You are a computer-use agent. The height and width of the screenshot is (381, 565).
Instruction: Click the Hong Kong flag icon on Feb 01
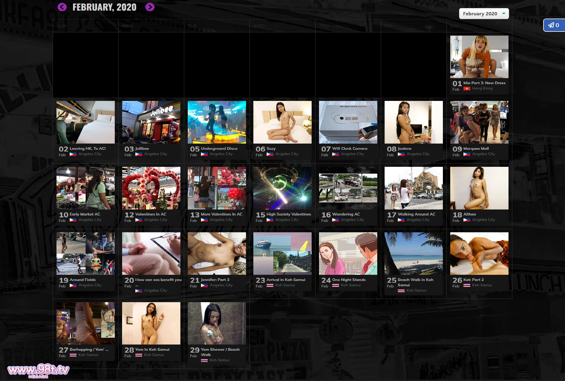[x=466, y=89]
